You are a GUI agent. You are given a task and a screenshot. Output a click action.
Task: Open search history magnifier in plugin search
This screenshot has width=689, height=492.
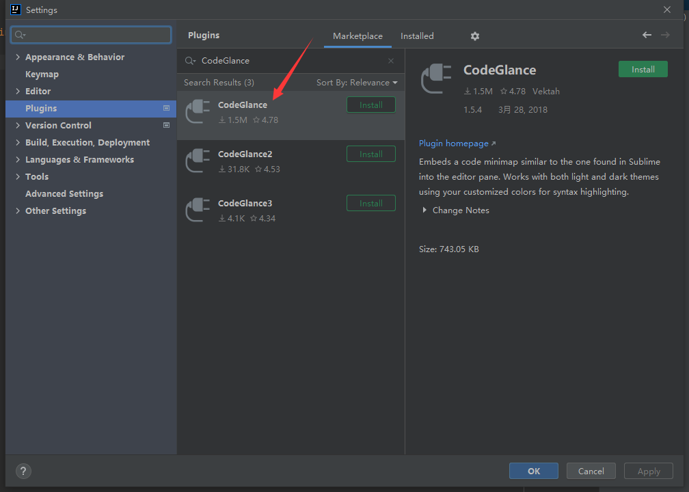(x=190, y=61)
